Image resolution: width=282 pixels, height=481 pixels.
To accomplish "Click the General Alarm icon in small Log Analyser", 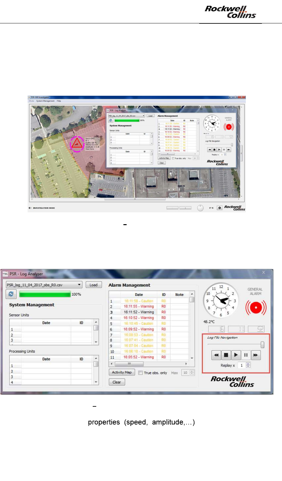I will [229, 127].
